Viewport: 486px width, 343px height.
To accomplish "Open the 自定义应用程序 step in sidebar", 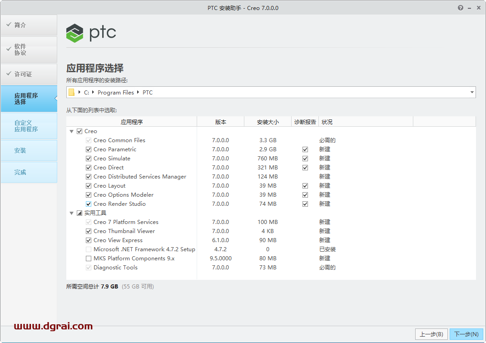I will (x=29, y=126).
